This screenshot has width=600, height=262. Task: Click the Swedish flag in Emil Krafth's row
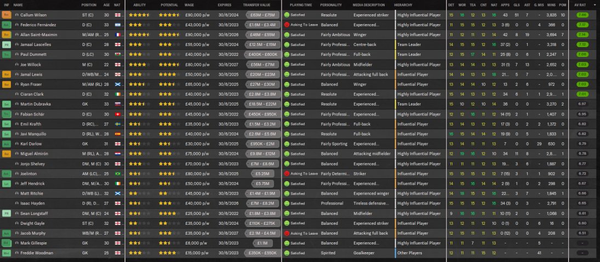click(x=117, y=124)
